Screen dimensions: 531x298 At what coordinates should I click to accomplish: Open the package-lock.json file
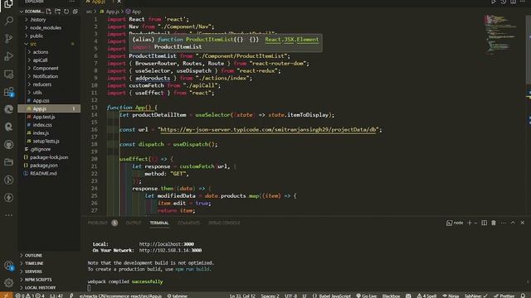[49, 157]
